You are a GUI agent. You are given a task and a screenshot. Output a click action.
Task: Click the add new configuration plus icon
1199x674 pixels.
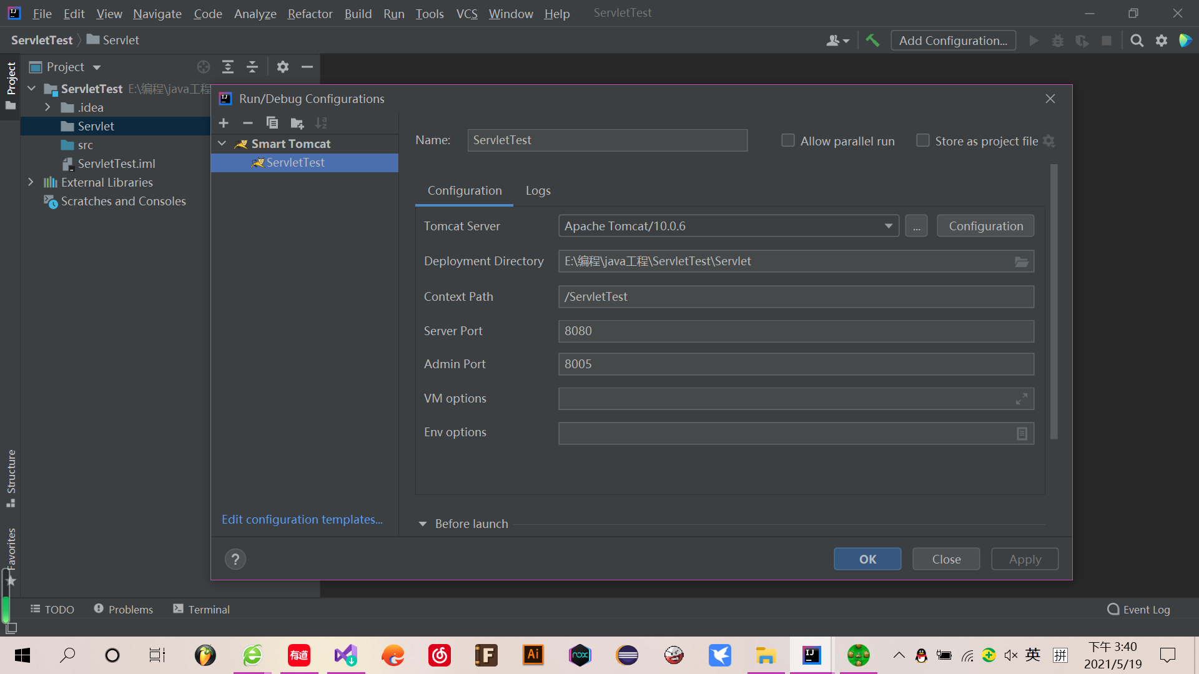click(224, 123)
